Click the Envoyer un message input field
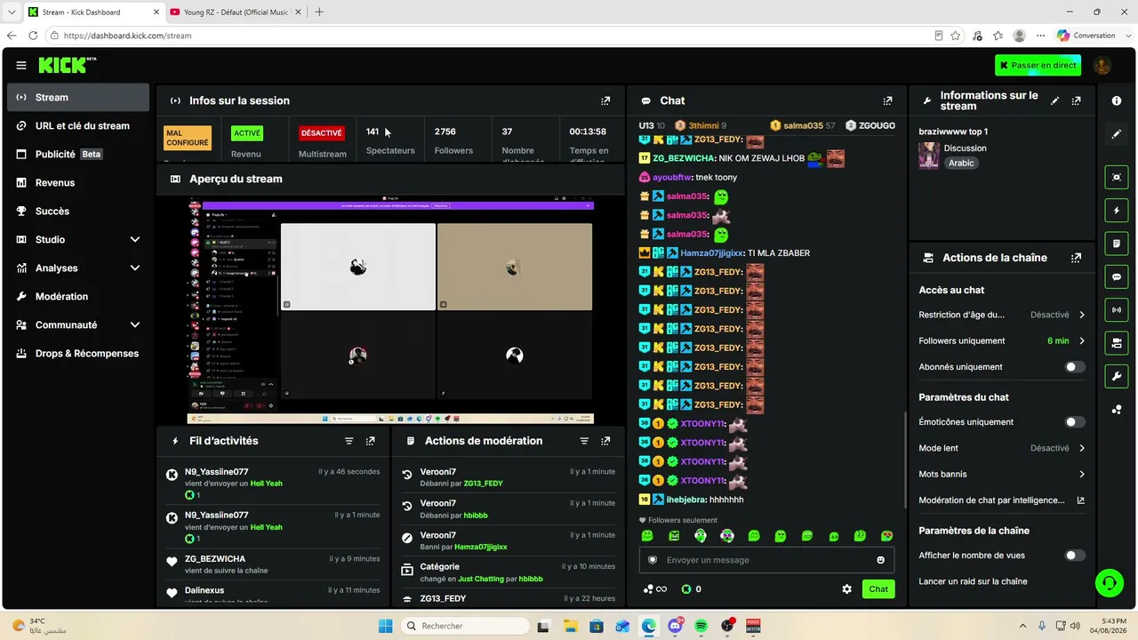 tap(767, 560)
